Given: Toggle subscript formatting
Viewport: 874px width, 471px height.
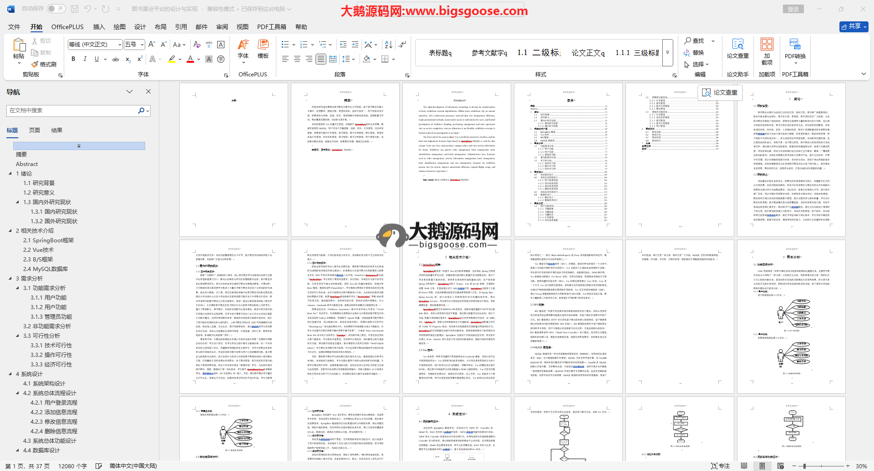Looking at the screenshot, I should coord(128,59).
